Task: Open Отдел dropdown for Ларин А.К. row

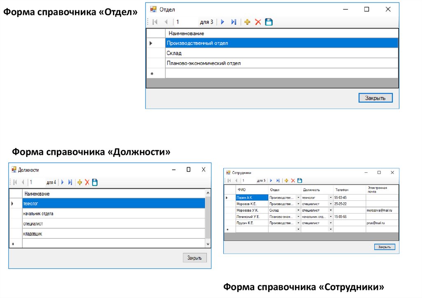Action: pyautogui.click(x=298, y=197)
